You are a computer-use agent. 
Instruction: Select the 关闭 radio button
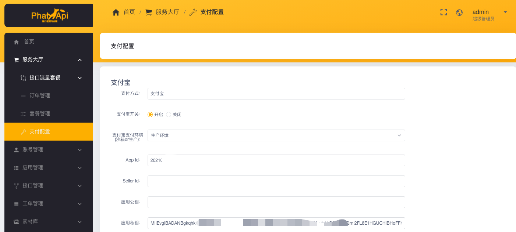pyautogui.click(x=169, y=115)
